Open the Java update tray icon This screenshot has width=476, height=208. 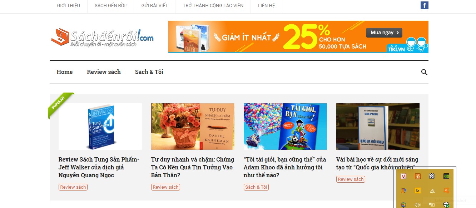coord(418,176)
